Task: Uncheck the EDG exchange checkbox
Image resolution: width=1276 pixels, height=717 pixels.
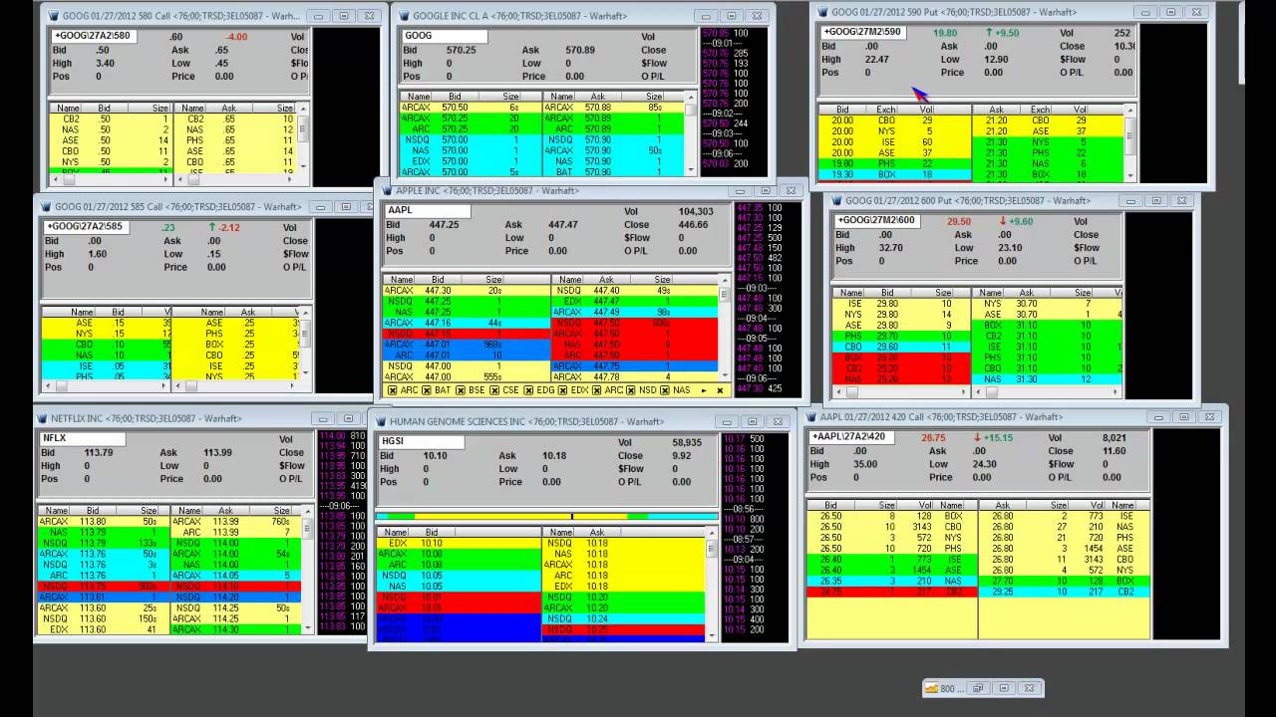Action: click(x=528, y=390)
